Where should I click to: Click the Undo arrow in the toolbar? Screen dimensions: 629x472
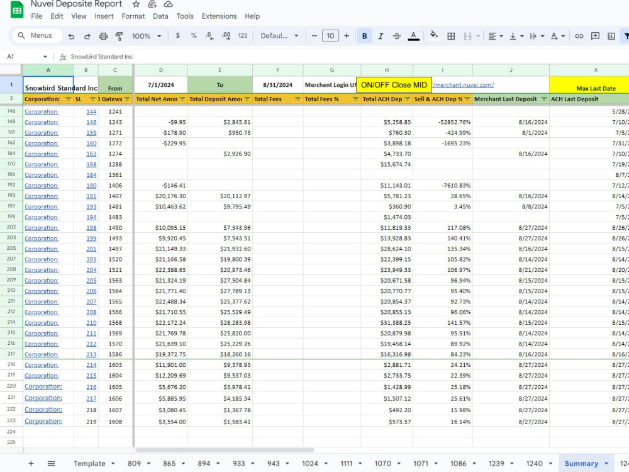pos(72,36)
